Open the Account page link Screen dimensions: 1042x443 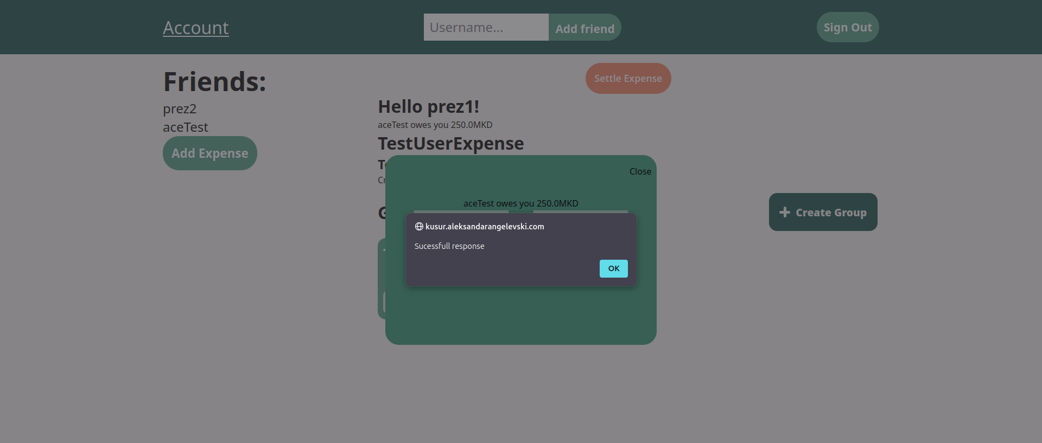[196, 28]
